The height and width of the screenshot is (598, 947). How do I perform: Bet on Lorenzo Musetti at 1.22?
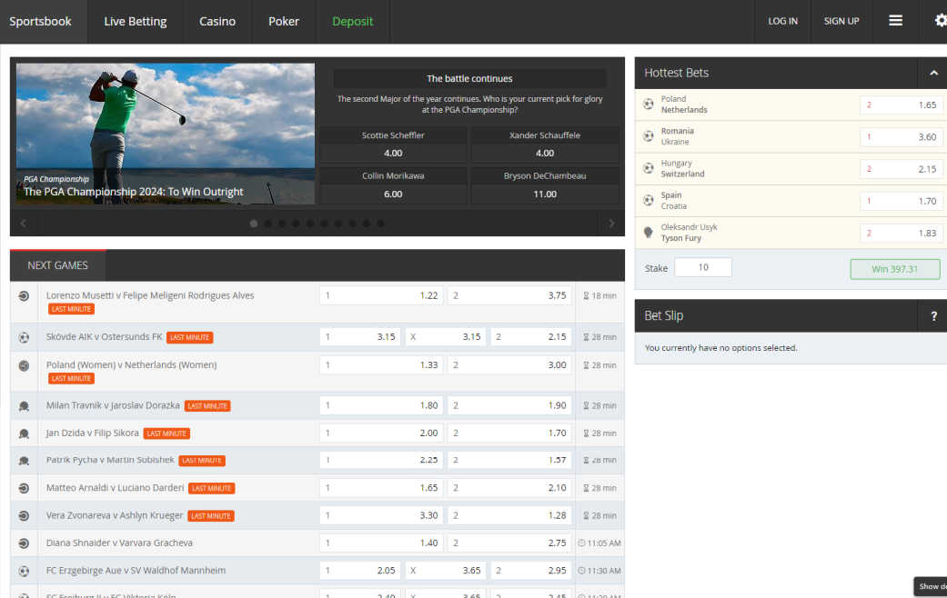pos(381,295)
